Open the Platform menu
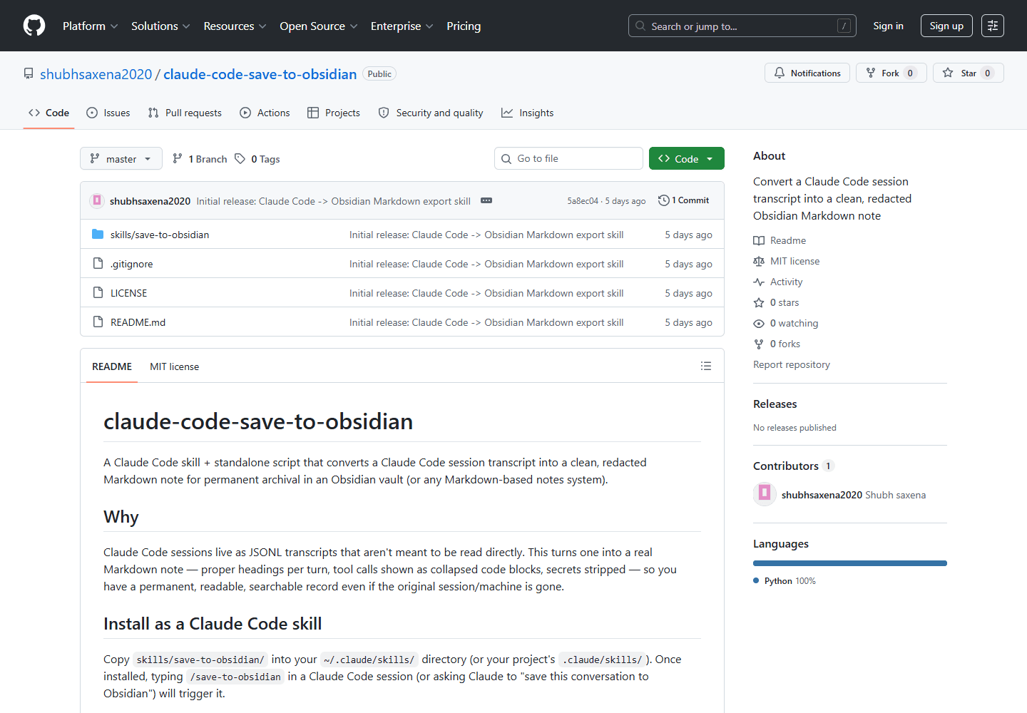 [90, 26]
